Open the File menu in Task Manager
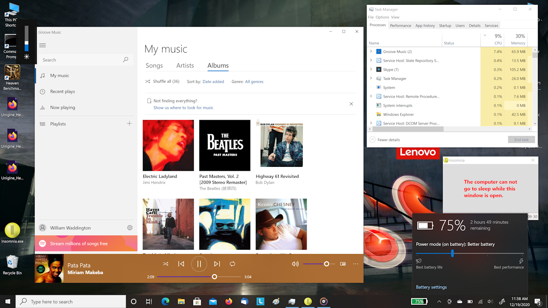The height and width of the screenshot is (308, 548). (371, 17)
